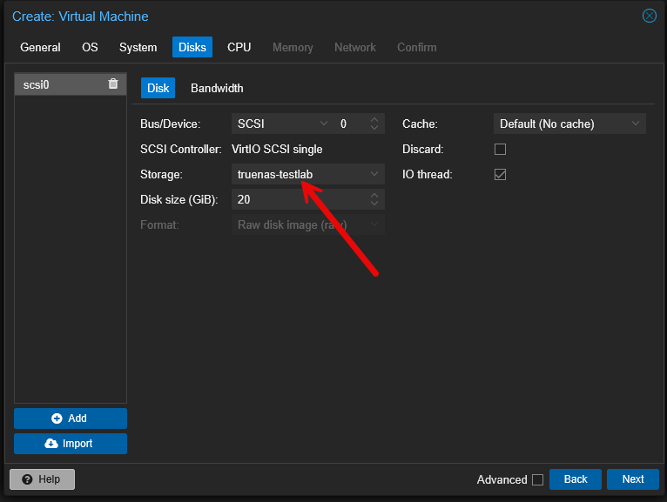Decrease Disk size with down arrow
The width and height of the screenshot is (667, 502).
[x=374, y=203]
